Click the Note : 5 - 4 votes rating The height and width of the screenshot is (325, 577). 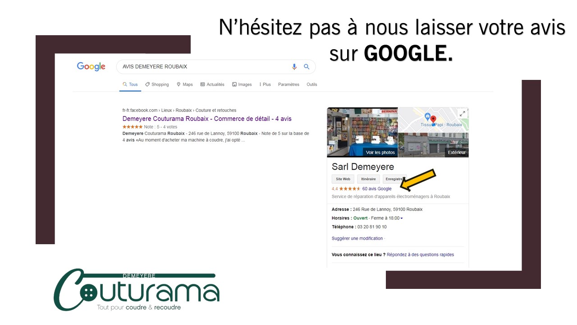click(150, 127)
